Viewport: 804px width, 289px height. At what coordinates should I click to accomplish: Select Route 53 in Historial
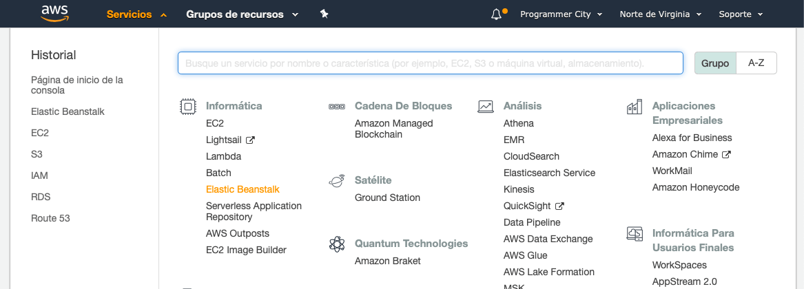[x=50, y=218]
